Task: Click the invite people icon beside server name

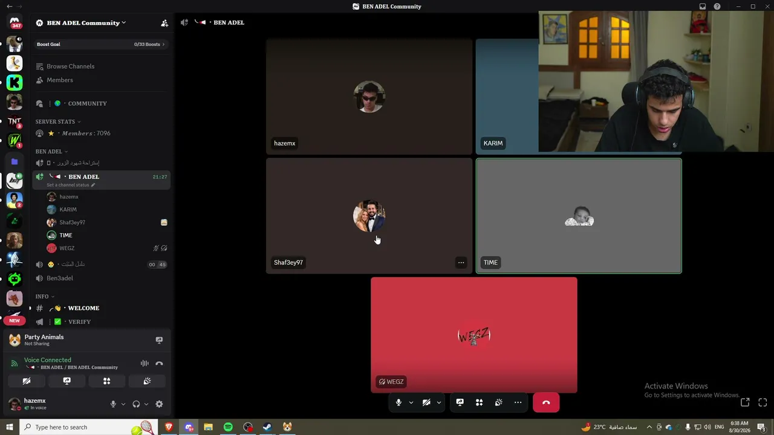Action: tap(164, 23)
